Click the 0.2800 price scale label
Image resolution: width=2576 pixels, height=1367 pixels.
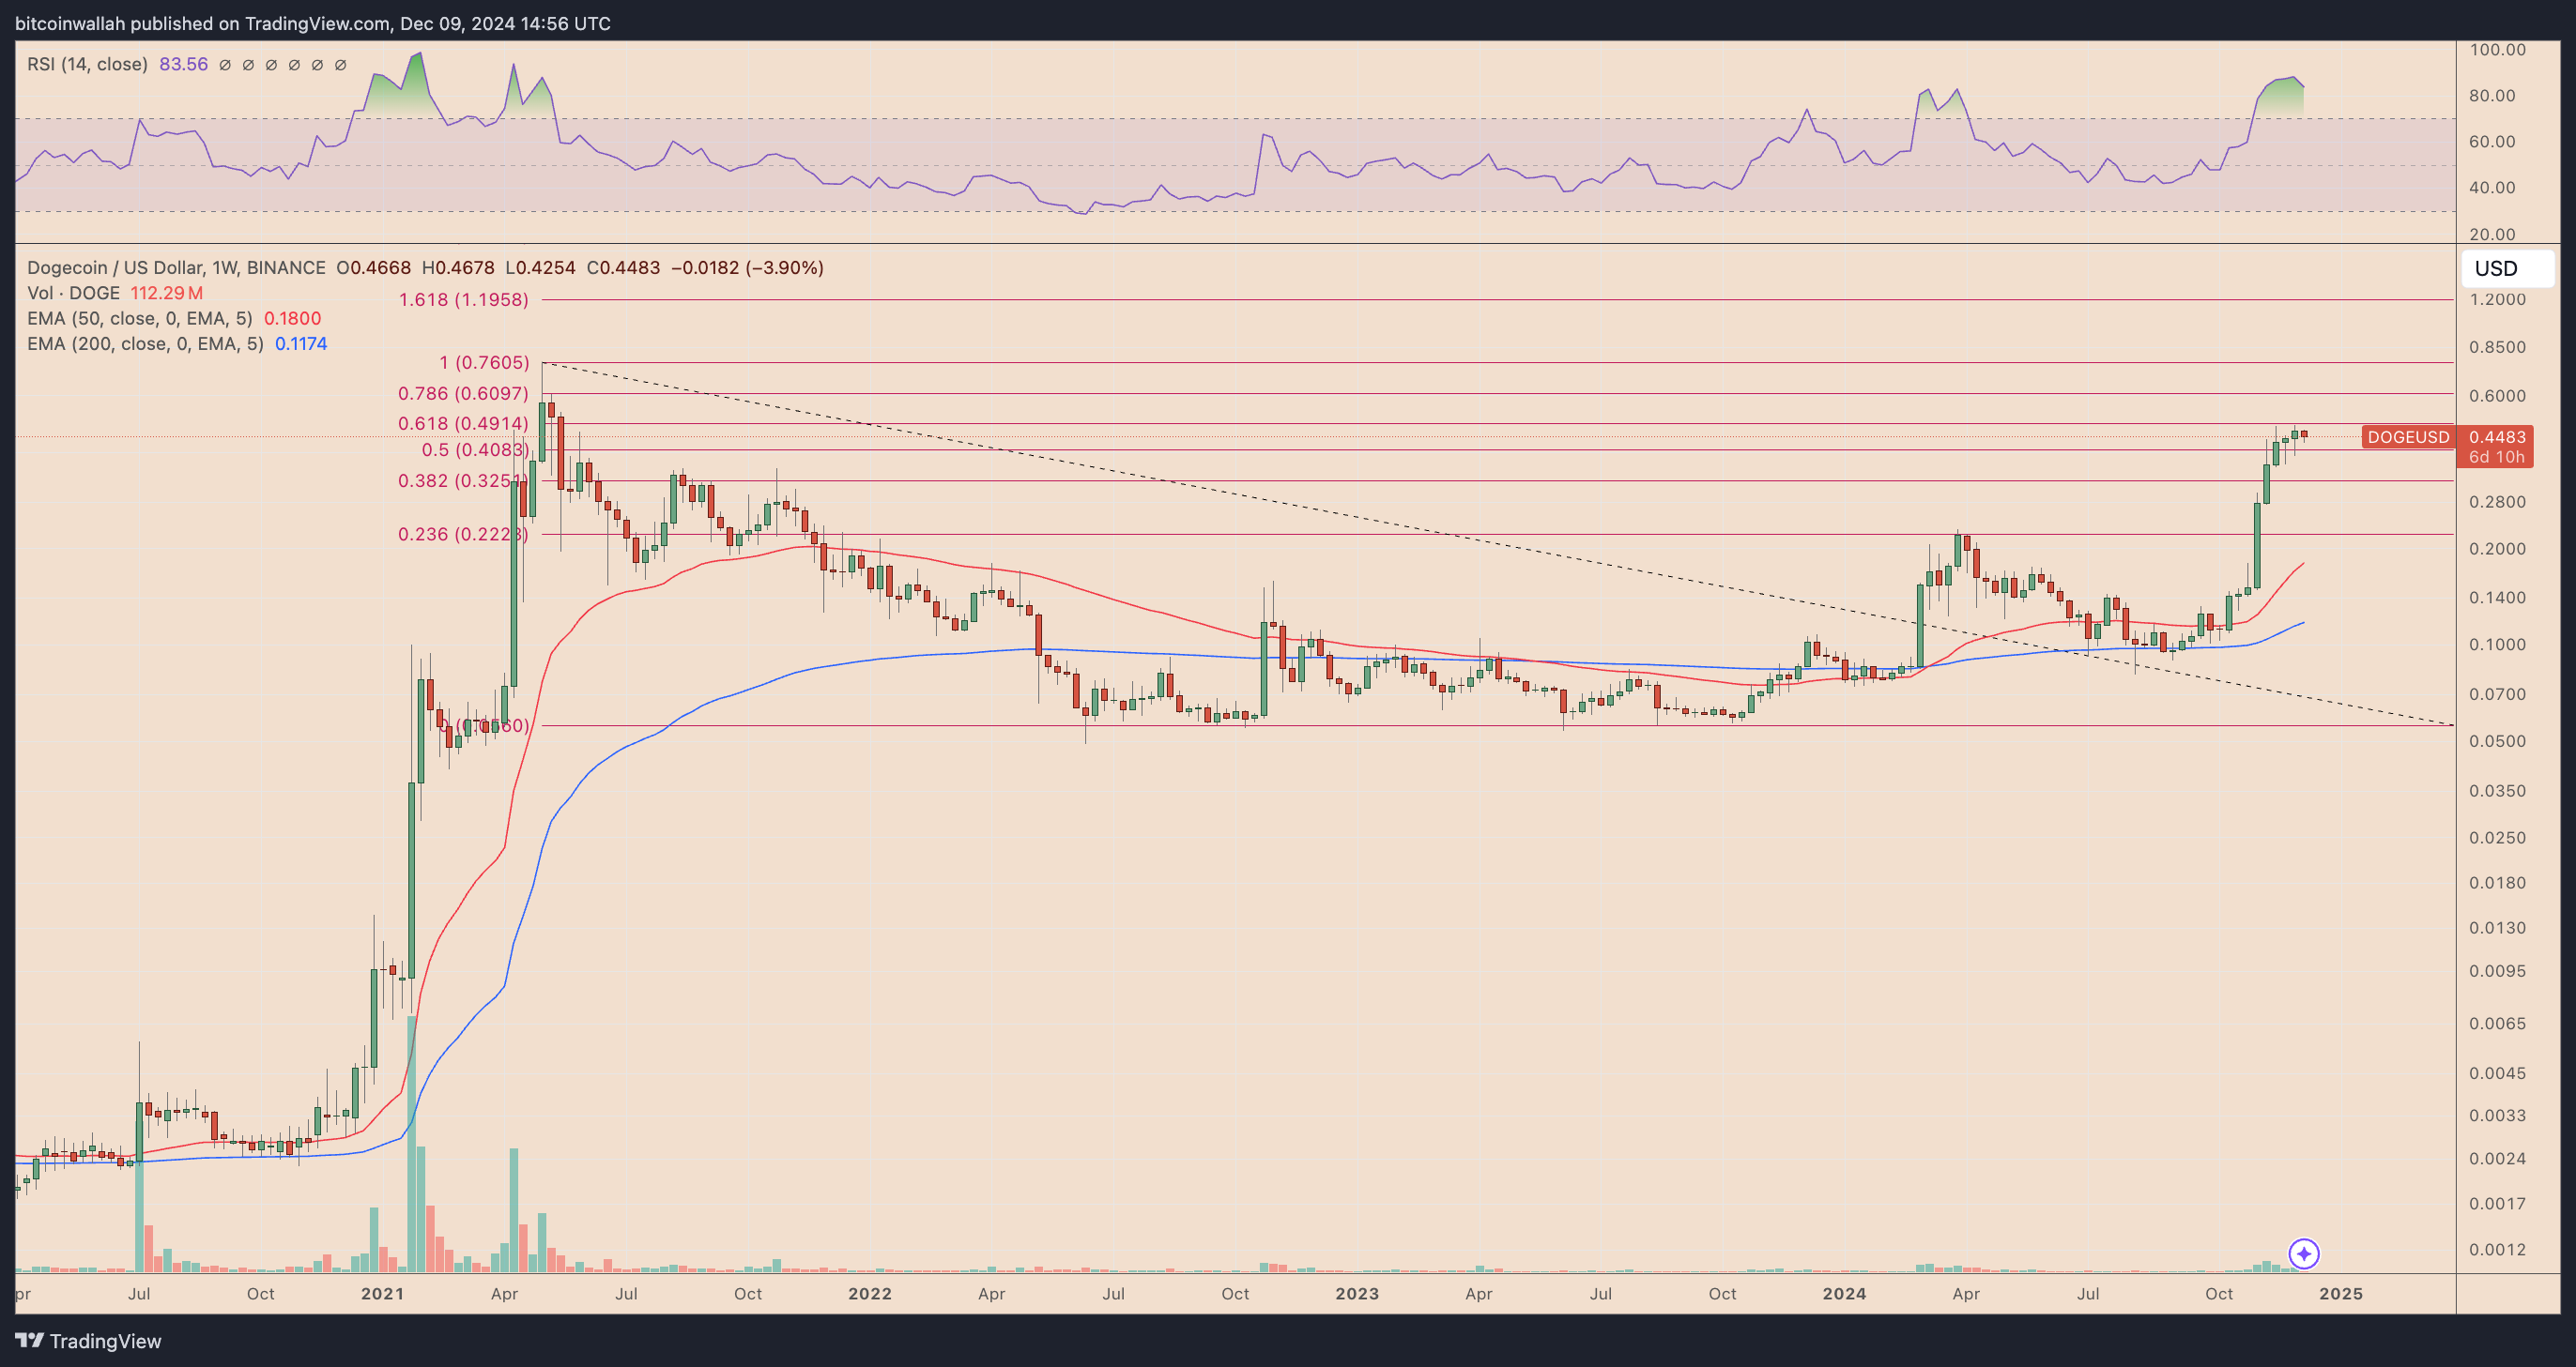pyautogui.click(x=2497, y=502)
